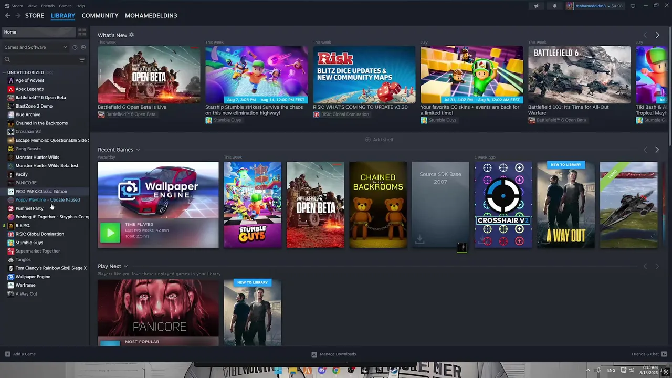Screen dimensions: 672x378
Task: Click the recent activity clock filter icon
Action: point(75,47)
